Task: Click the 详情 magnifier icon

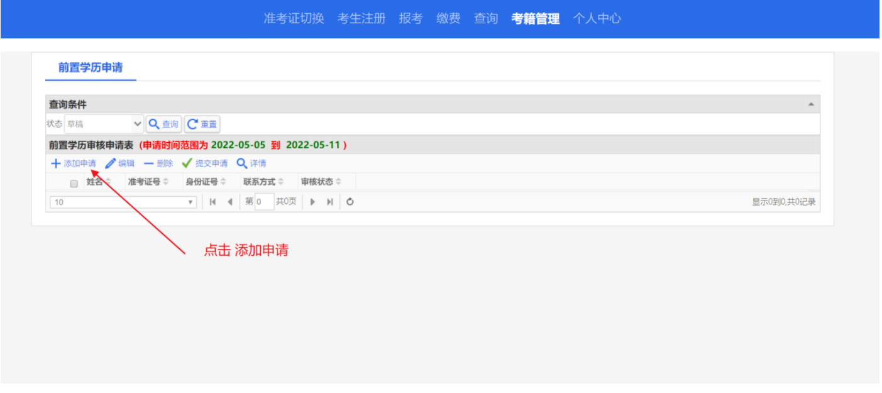Action: tap(241, 164)
